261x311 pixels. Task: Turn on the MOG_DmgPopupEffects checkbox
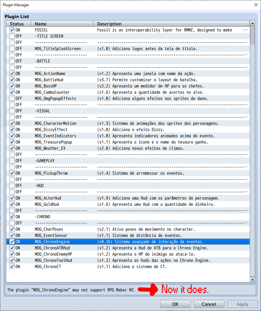12,98
